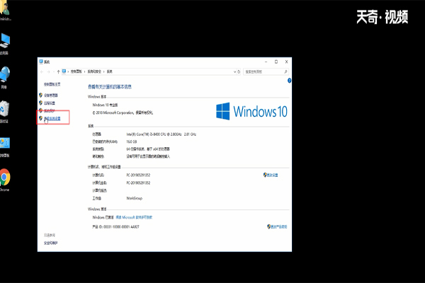The image size is (425, 283).
Task: Click the computer icon in the address breadcrumb
Action: coord(64,71)
